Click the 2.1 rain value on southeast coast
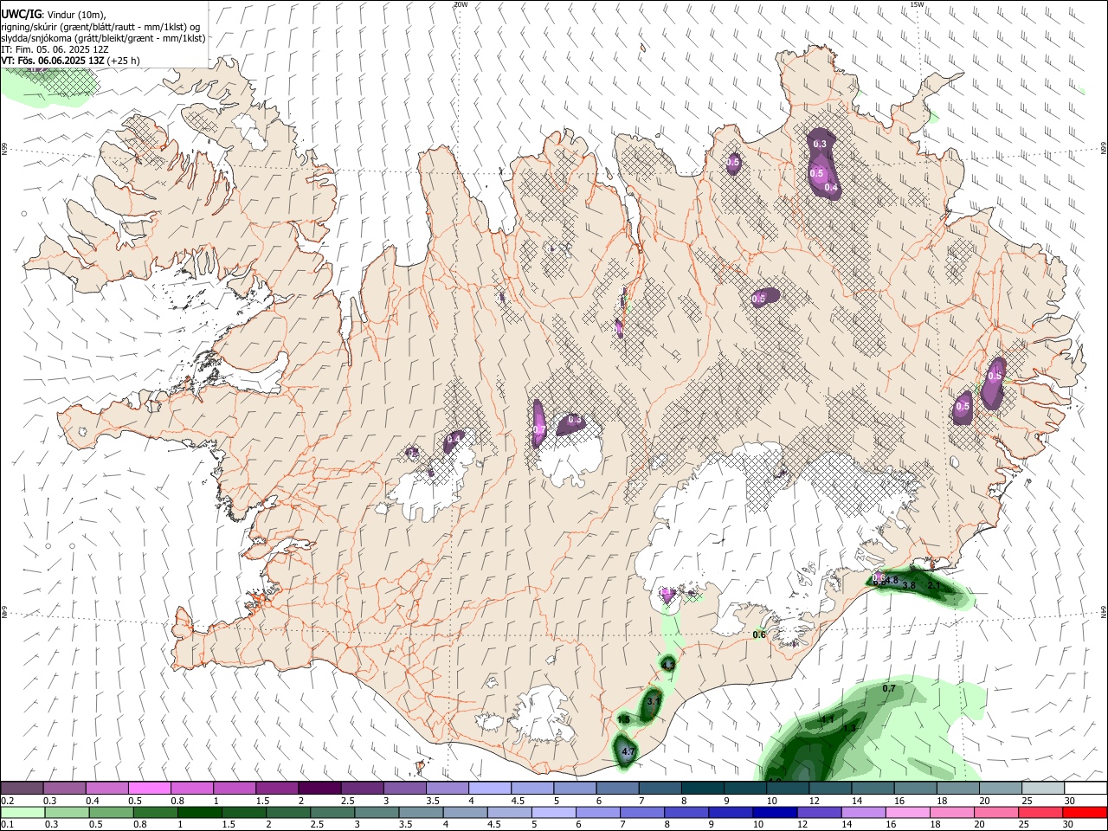The height and width of the screenshot is (831, 1108). 934,586
